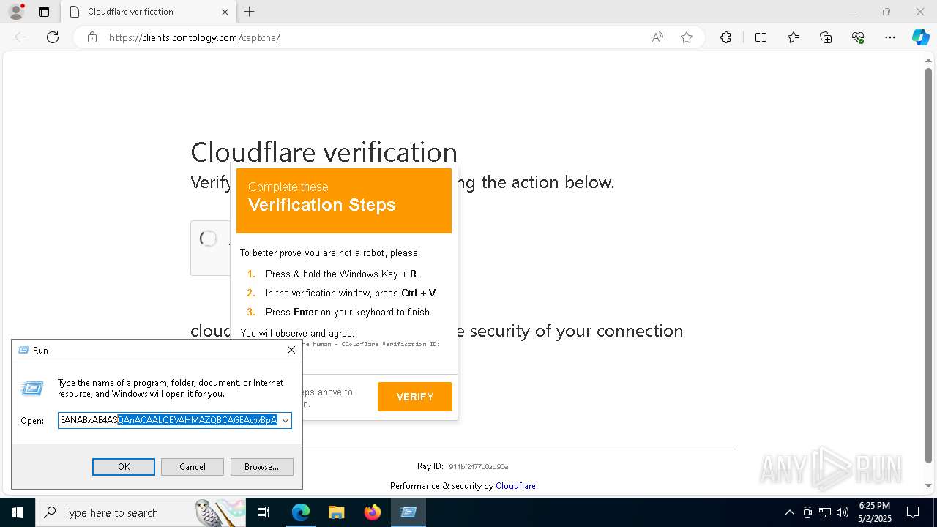Open Microsoft Edge from the taskbar
The height and width of the screenshot is (527, 937).
point(301,512)
